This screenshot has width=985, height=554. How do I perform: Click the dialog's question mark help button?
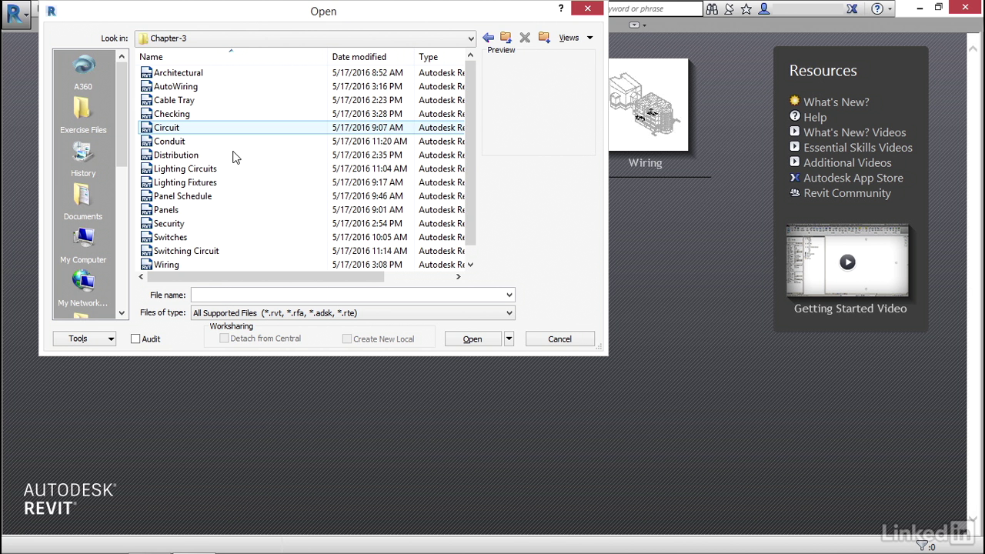(561, 8)
